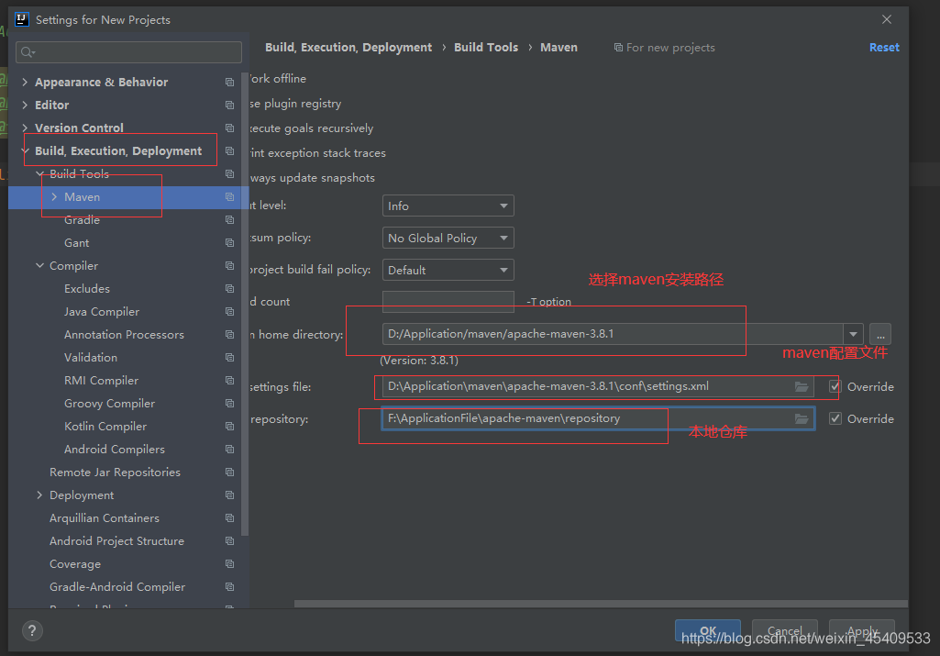
Task: Click project-level icon beside Excludes row
Action: point(229,288)
